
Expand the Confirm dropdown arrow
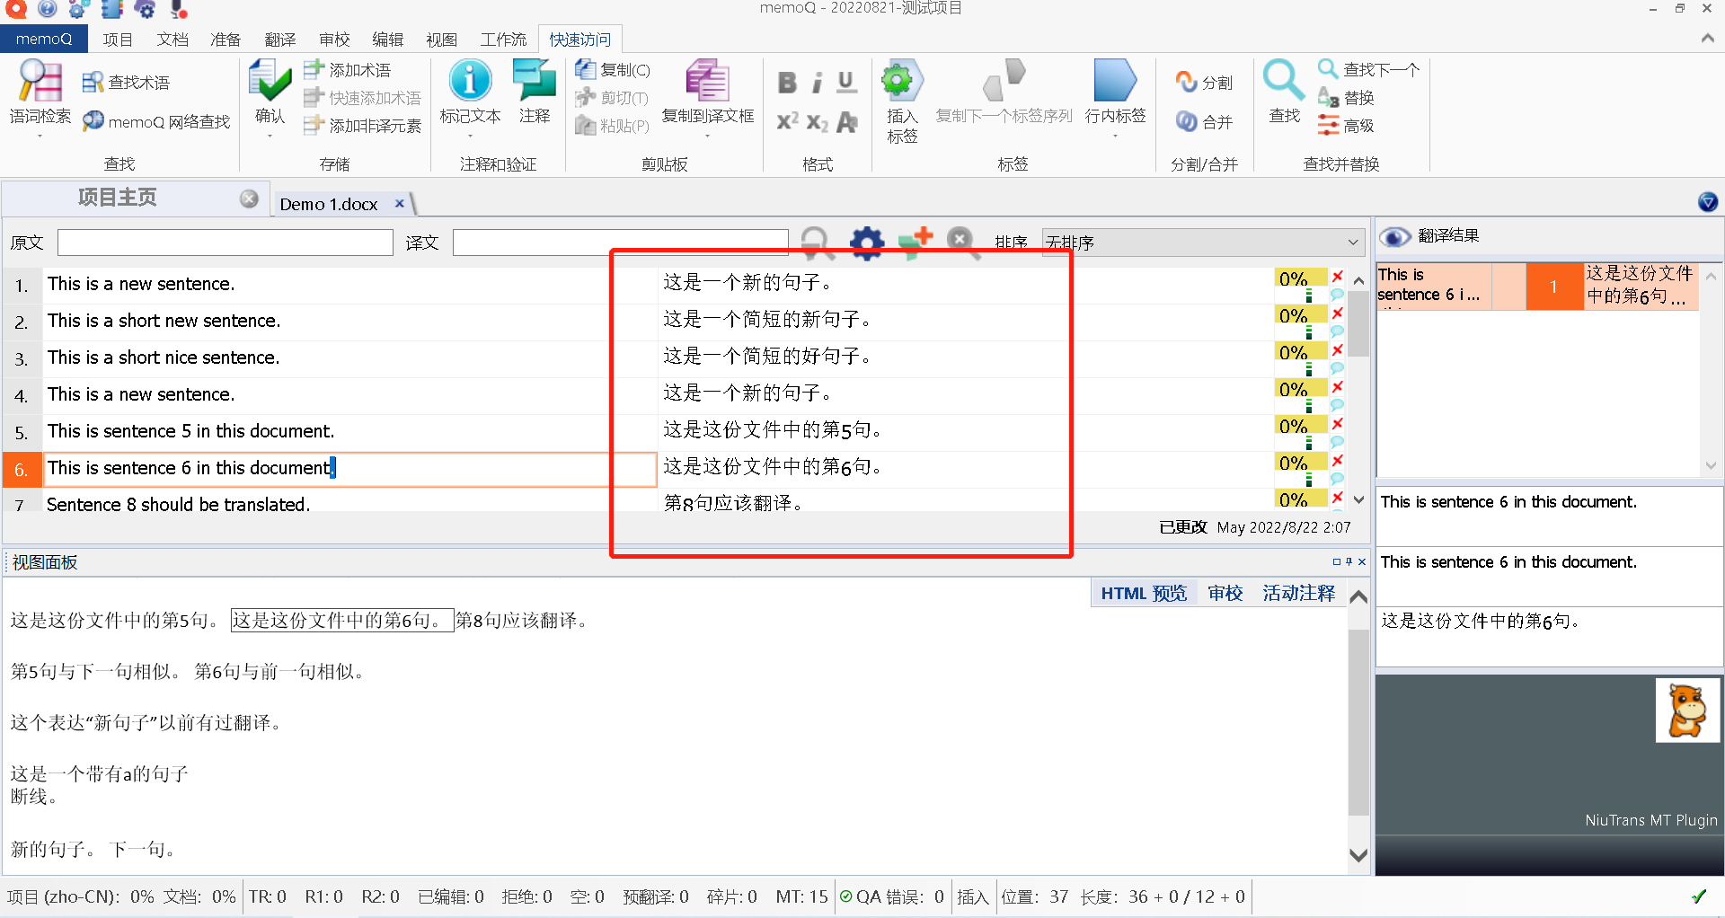coord(270,137)
